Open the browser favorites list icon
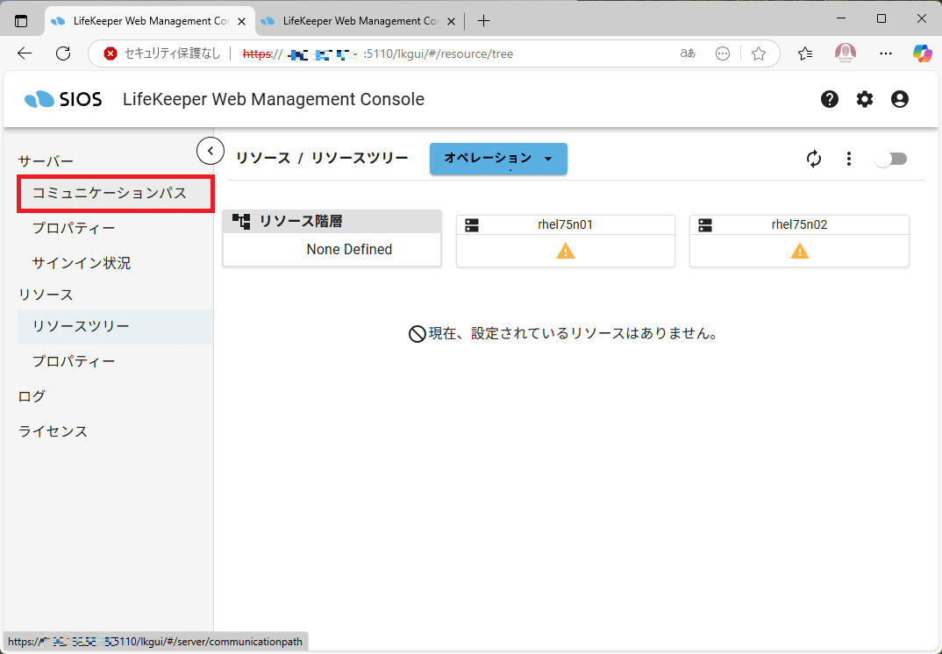Screen dimensions: 942x654 [806, 53]
